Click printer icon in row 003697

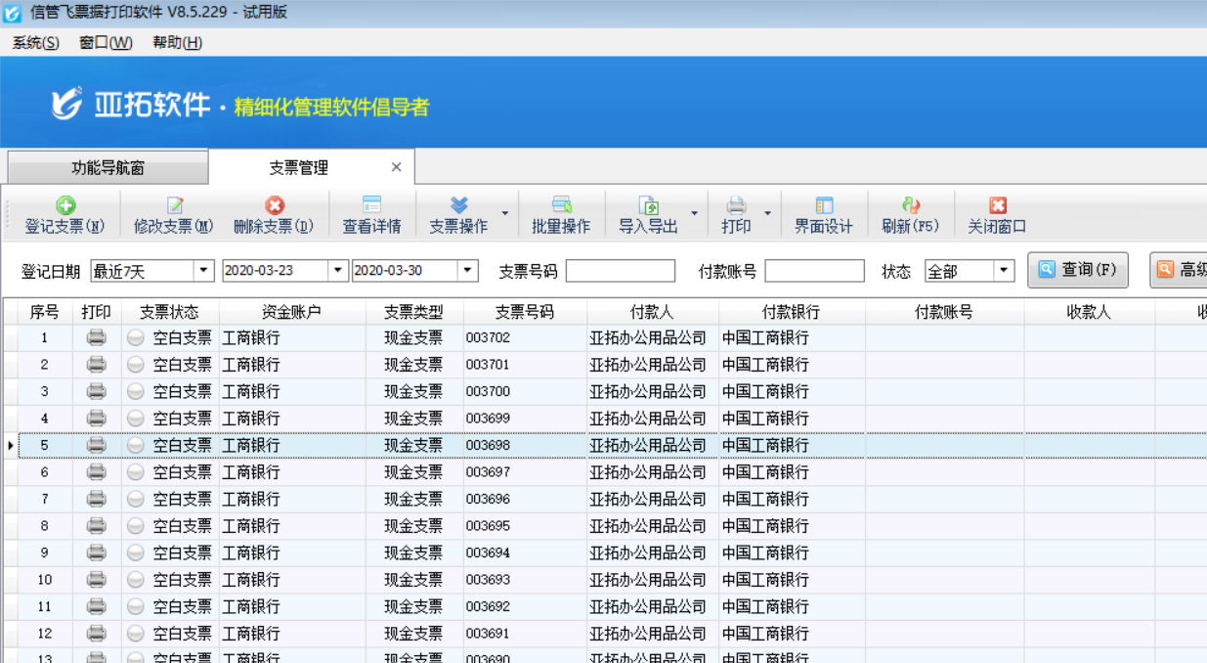click(x=97, y=471)
